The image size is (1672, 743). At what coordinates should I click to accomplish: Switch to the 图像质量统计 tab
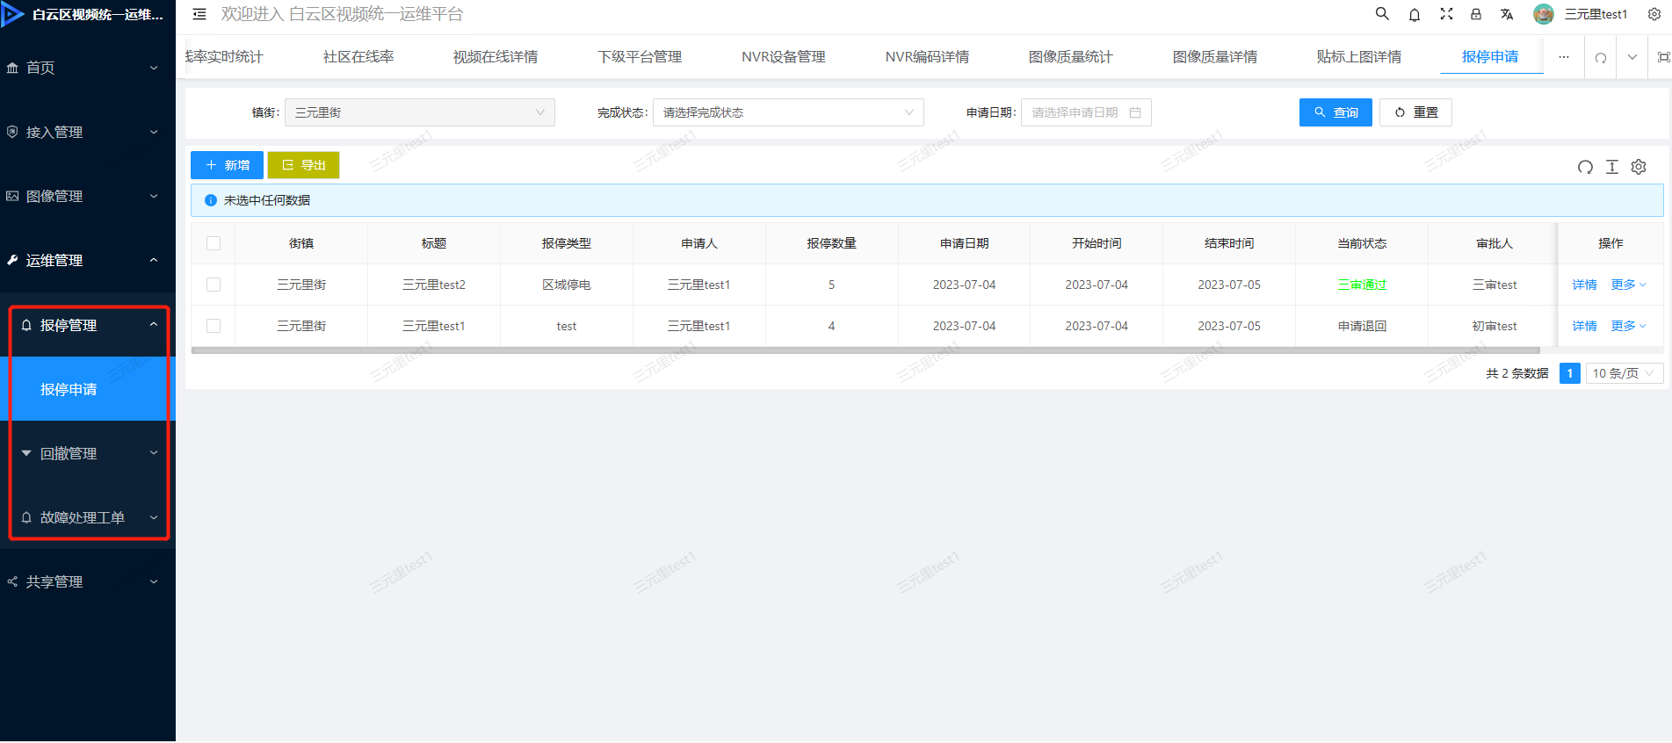point(1071,57)
